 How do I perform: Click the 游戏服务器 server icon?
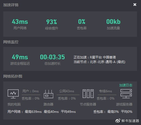click(126, 94)
